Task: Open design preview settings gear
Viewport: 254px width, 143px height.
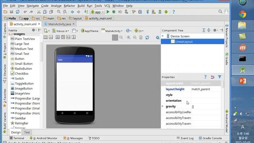Action: coord(158,38)
